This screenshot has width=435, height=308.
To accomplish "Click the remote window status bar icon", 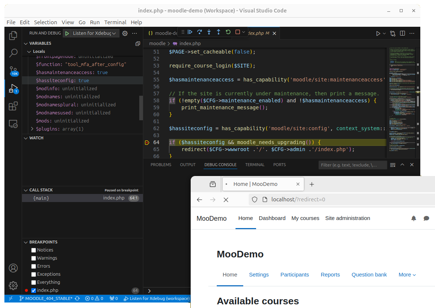I will [x=11, y=298].
